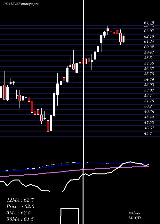Select the 63.07 price axis label
160x224 pixels.
(149, 31)
